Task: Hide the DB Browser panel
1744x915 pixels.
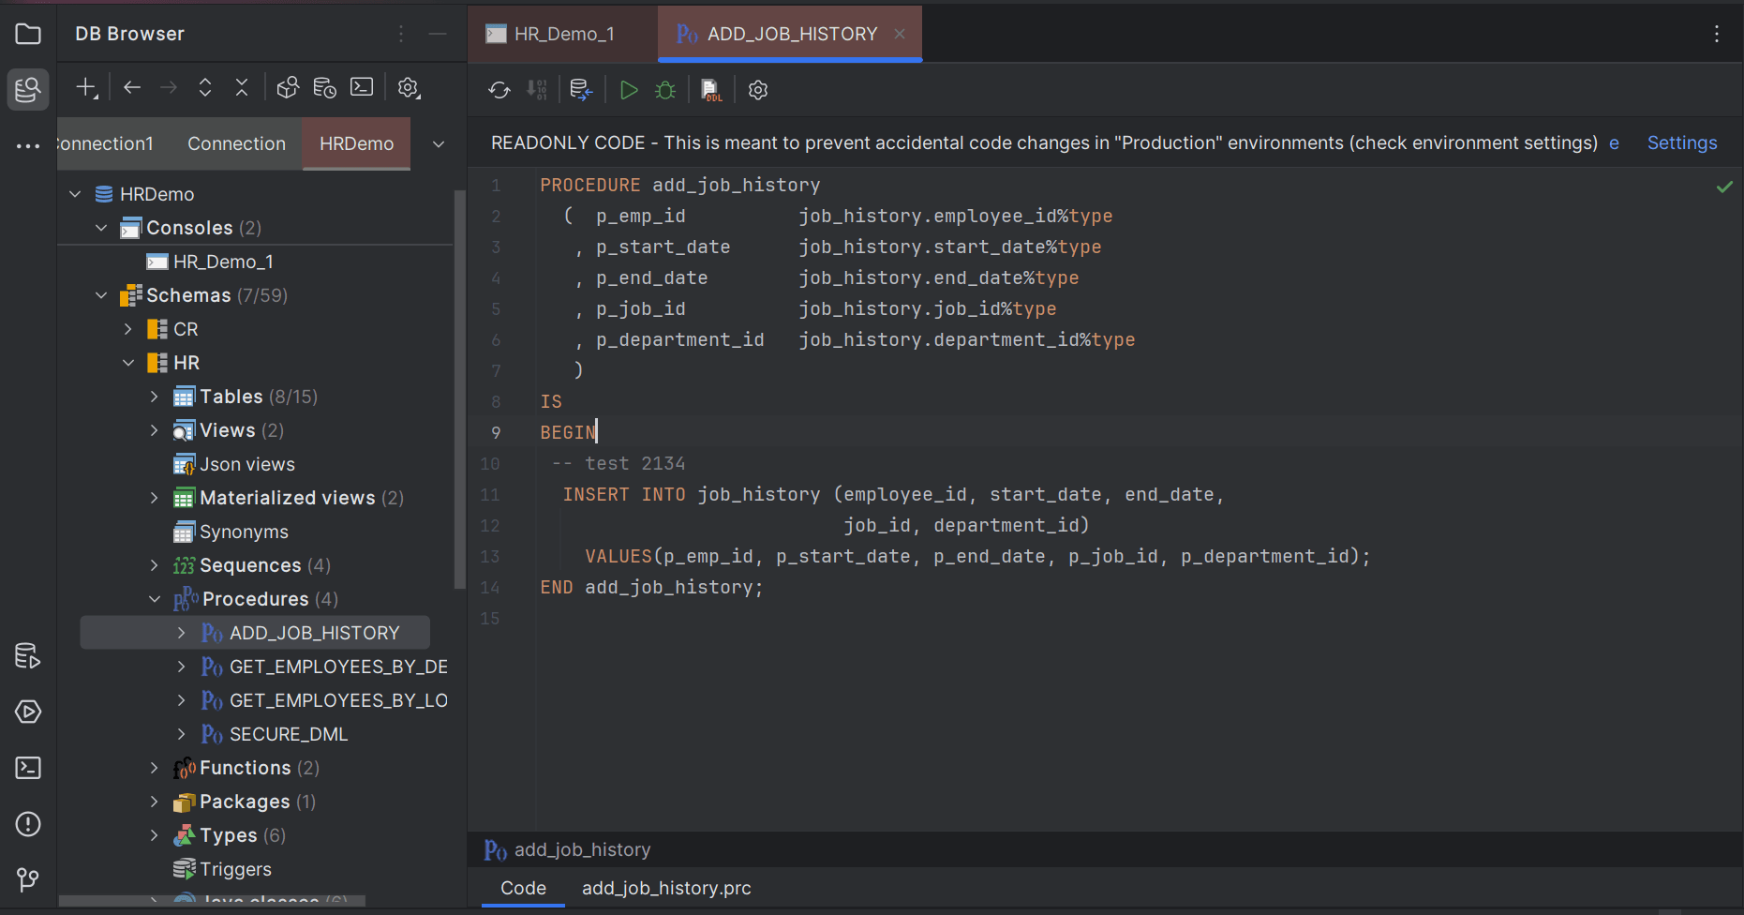Action: coord(438,34)
